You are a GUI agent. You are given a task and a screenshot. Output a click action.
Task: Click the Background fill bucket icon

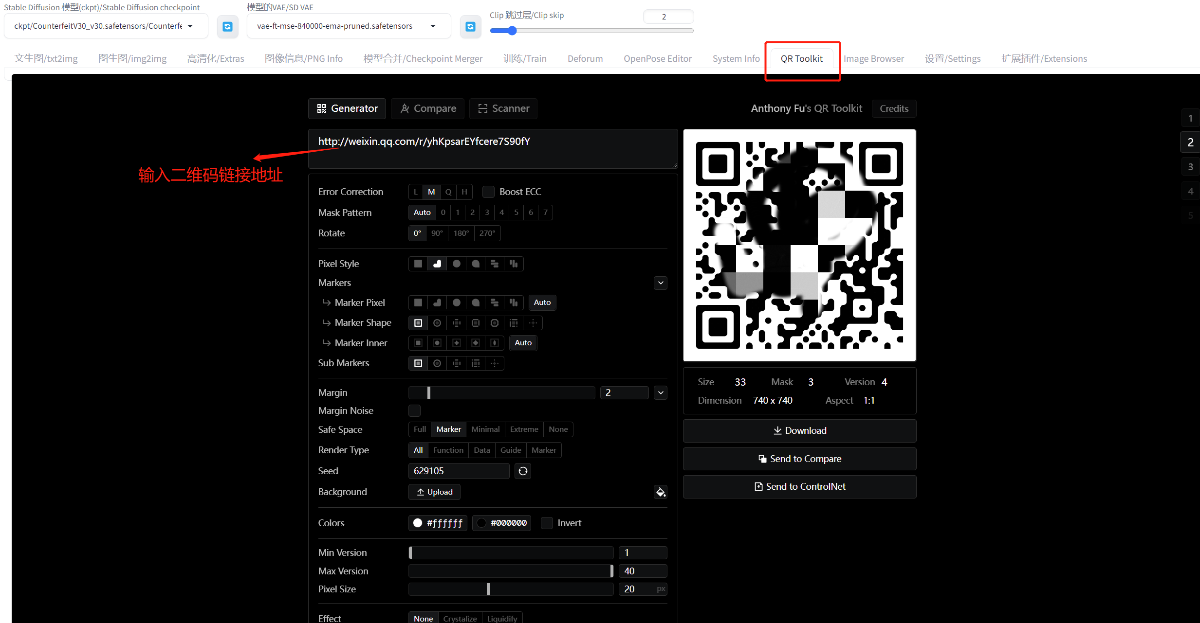pyautogui.click(x=661, y=492)
